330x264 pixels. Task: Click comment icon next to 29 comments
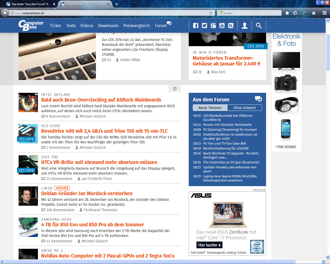195,72
